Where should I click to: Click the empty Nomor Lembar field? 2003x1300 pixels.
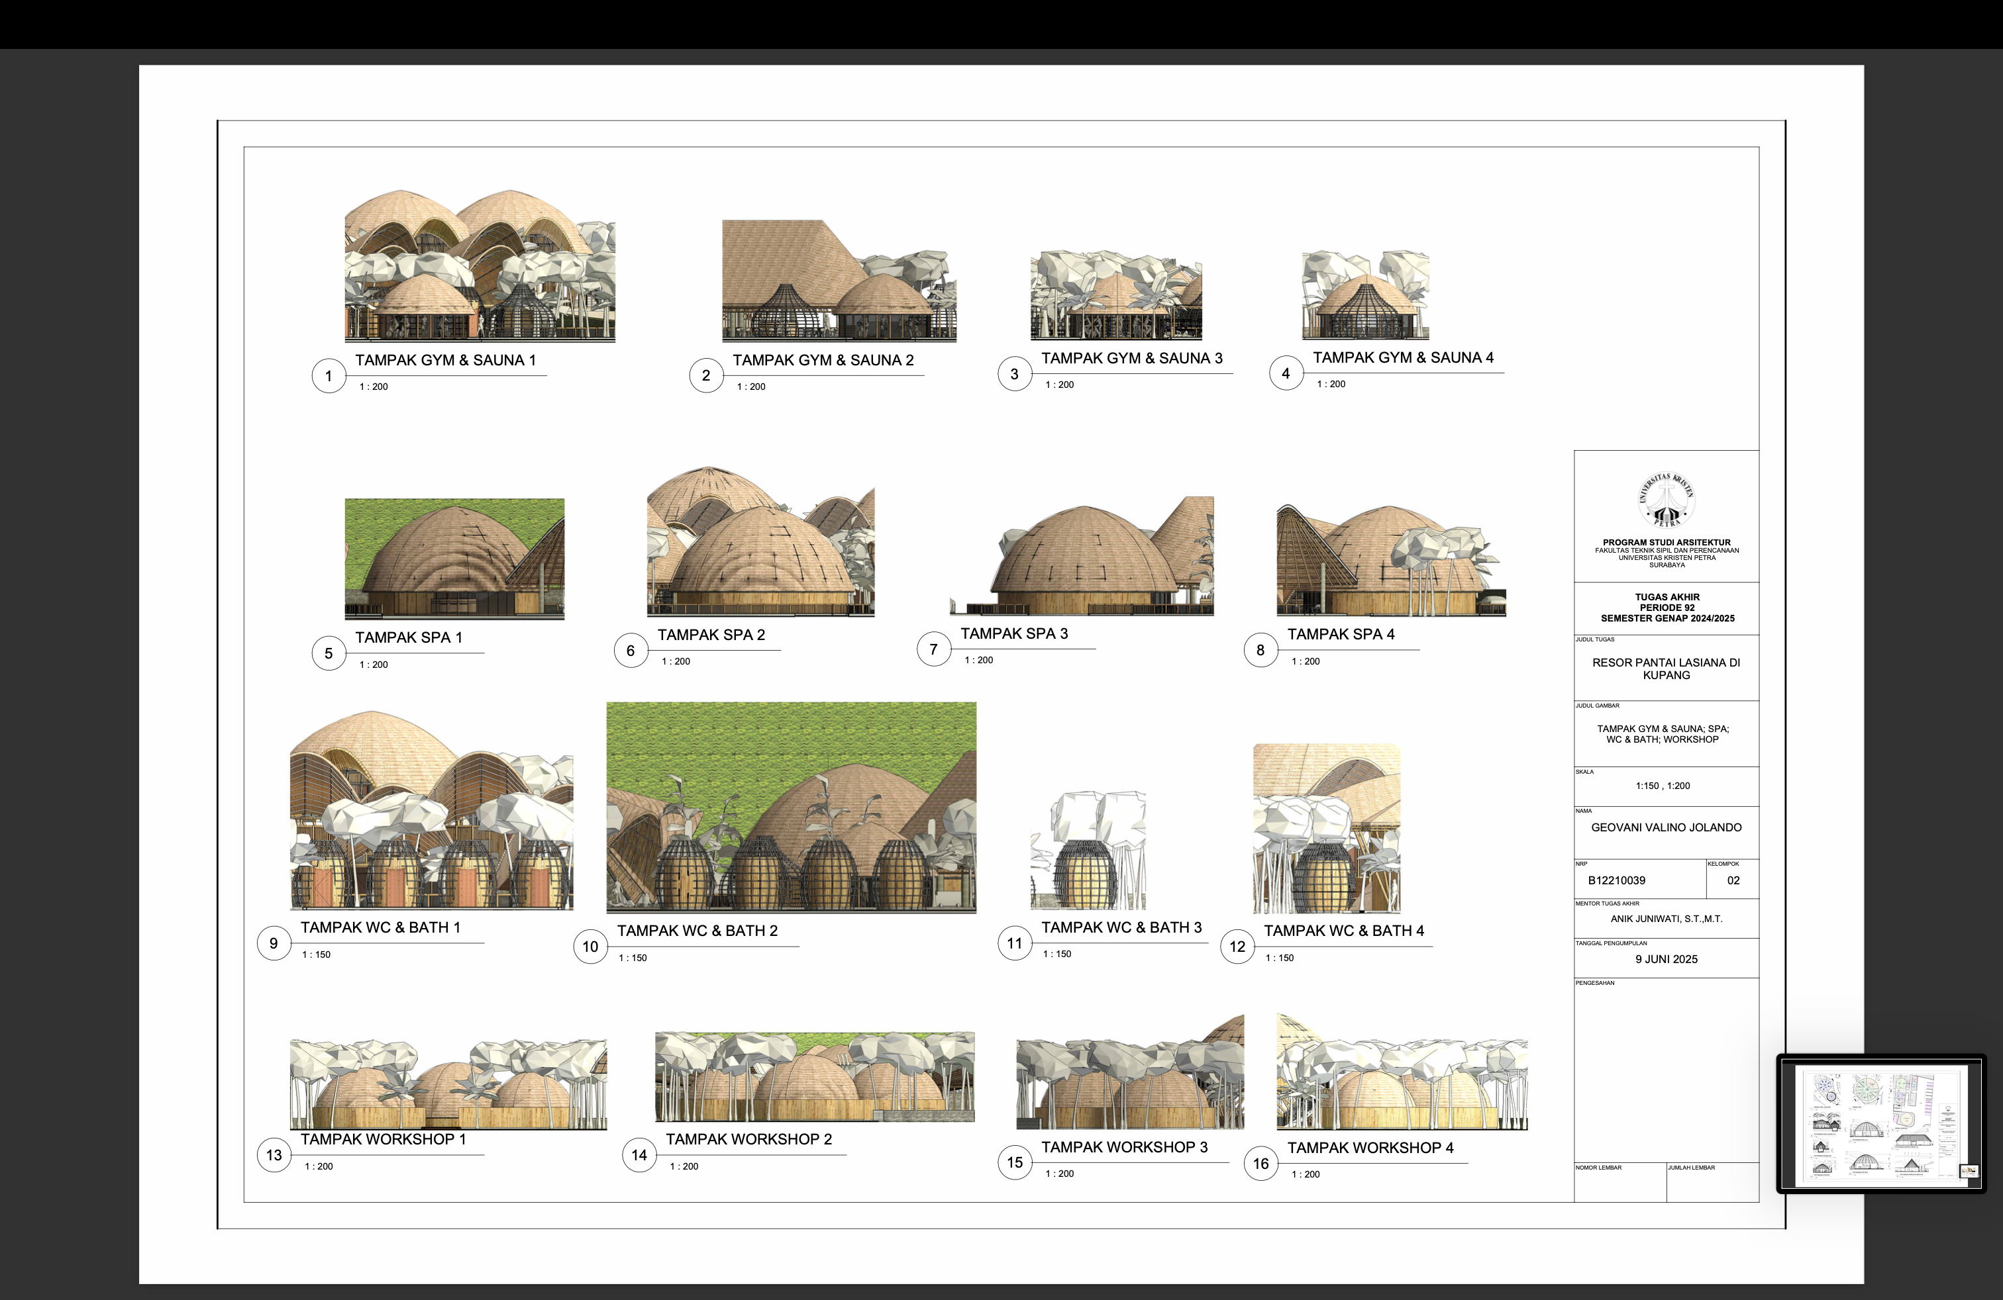(1619, 1185)
